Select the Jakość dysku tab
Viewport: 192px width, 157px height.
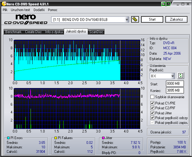[x=76, y=31]
